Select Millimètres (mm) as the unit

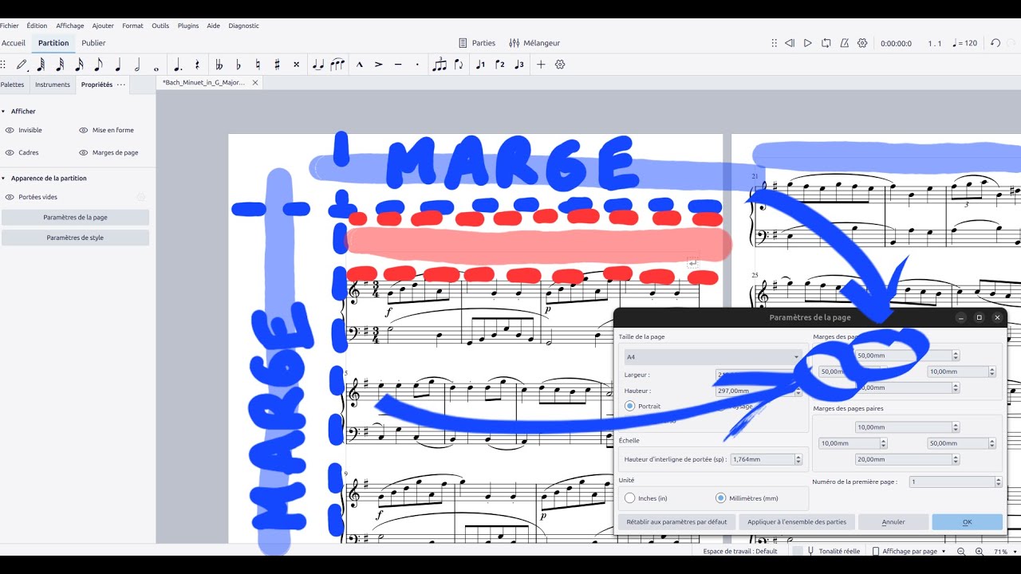pos(721,498)
